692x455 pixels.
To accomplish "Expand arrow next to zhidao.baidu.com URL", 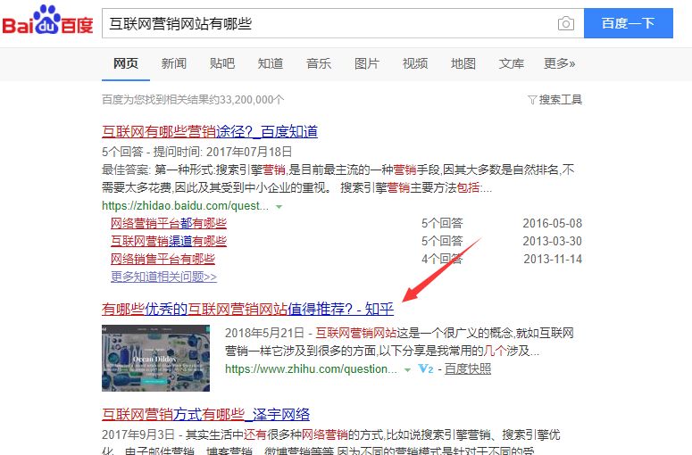I will pos(279,206).
